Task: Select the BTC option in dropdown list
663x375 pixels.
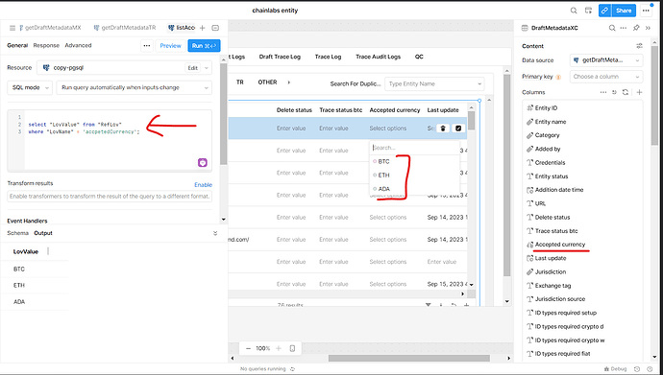Action: [x=414, y=161]
